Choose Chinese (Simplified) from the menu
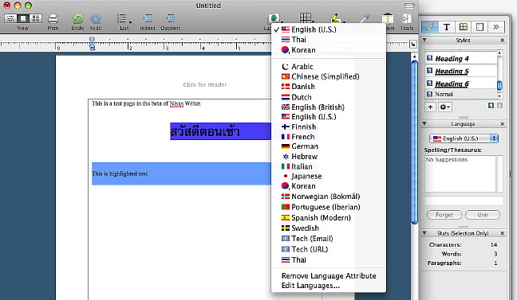The height and width of the screenshot is (300, 517). point(329,76)
